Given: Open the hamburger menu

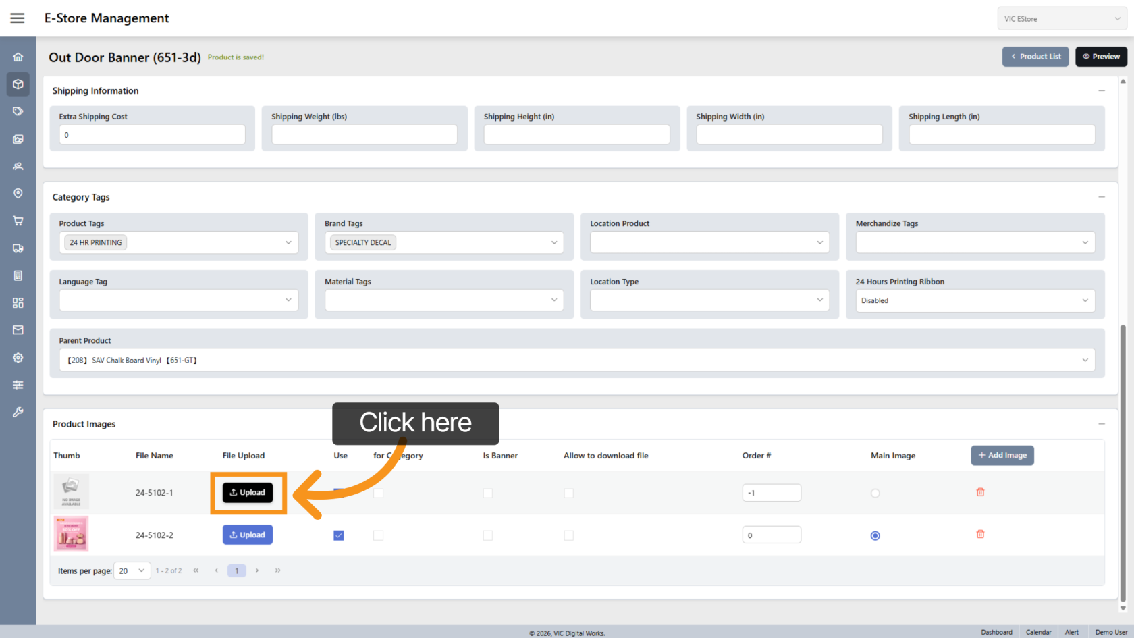Looking at the screenshot, I should pos(18,18).
